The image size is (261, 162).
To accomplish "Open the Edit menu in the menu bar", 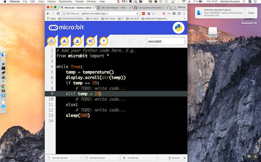I will 32,1.
